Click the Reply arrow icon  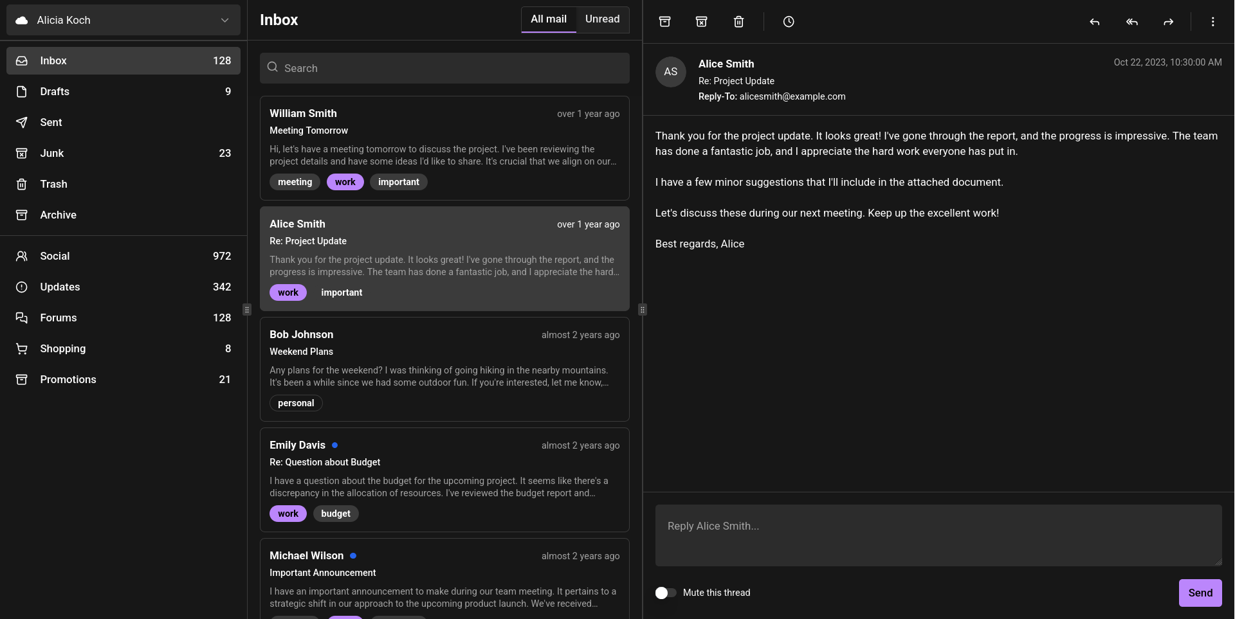pos(1095,22)
